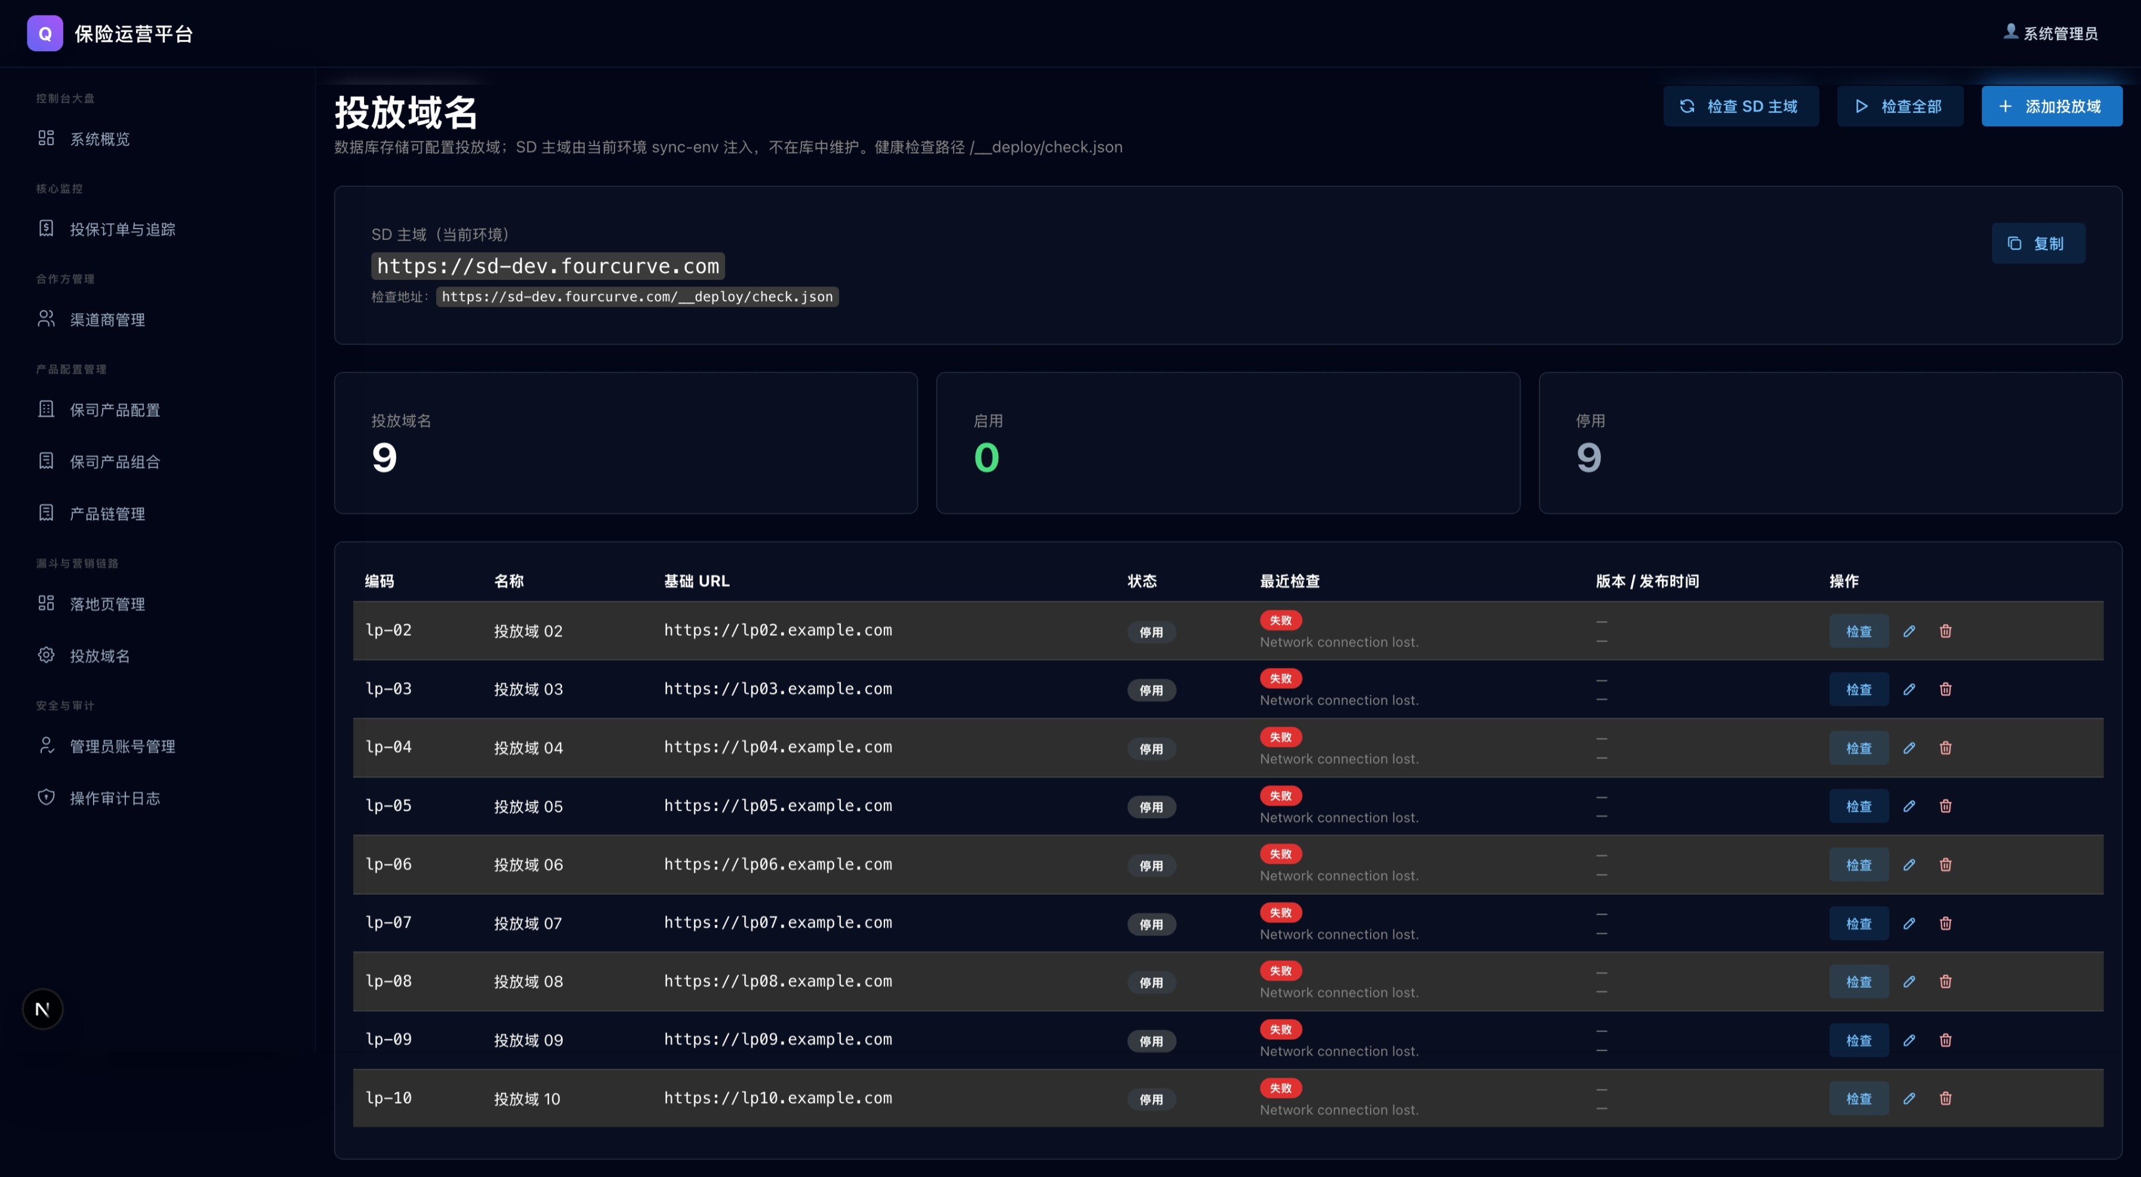Run 检查全部 health check
The width and height of the screenshot is (2141, 1177).
pos(1900,106)
